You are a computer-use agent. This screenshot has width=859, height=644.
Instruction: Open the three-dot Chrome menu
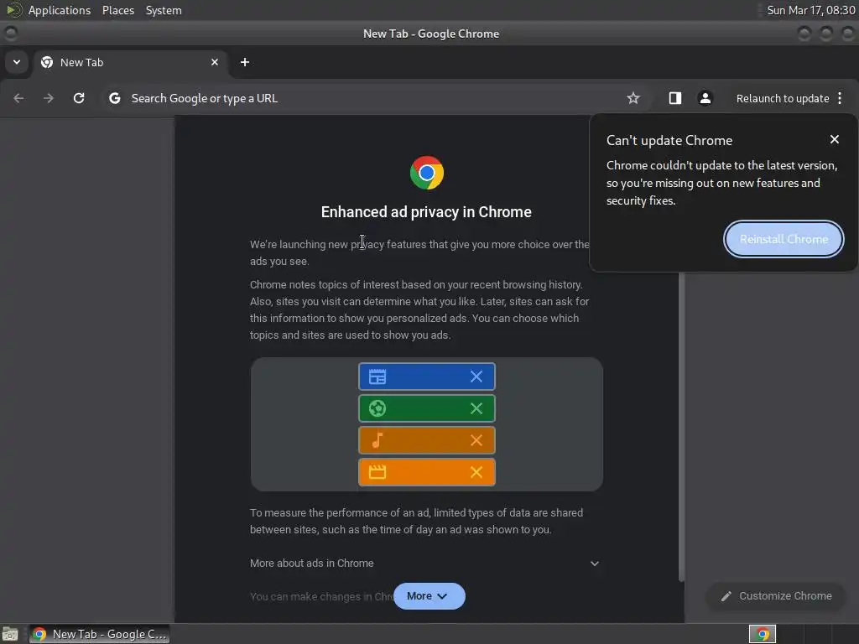tap(840, 98)
